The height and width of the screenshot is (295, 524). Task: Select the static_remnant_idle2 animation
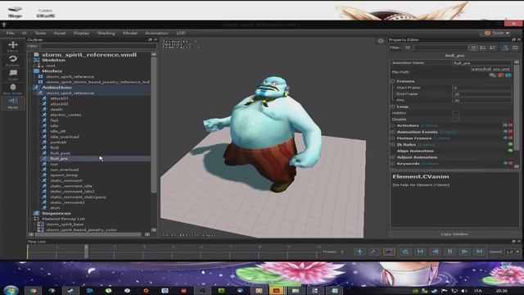[72, 192]
